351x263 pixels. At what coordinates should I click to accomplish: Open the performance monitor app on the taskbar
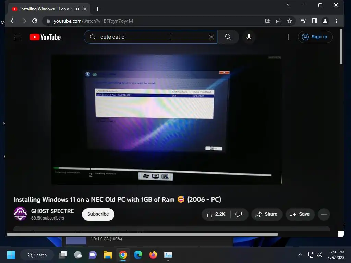[168, 255]
